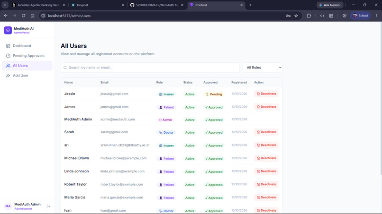Click the MediAuth AI shield logo
The width and height of the screenshot is (382, 214).
tap(8, 30)
